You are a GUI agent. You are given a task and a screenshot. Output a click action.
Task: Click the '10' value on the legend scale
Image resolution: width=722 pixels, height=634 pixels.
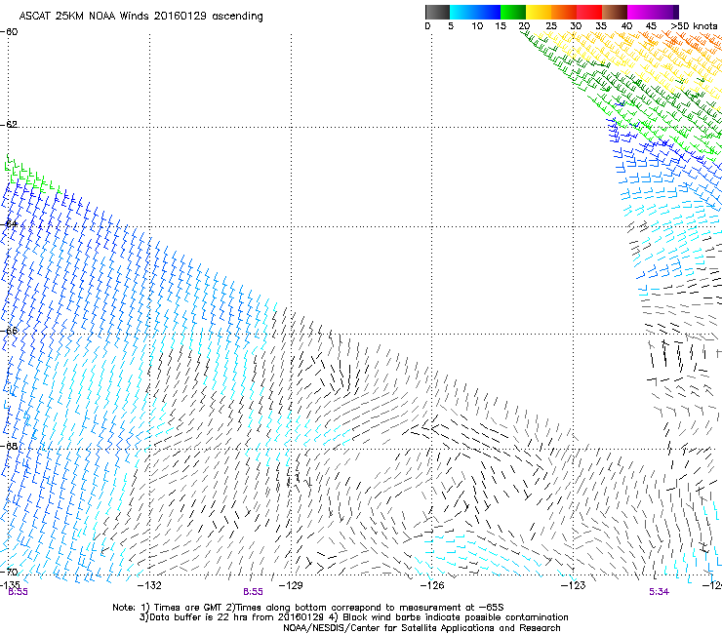click(x=477, y=25)
